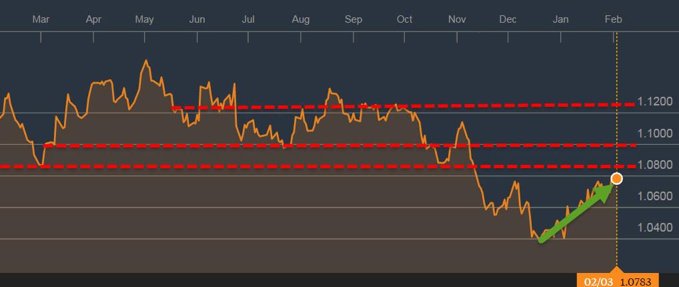
Task: Click the 1.1000 price axis label
Action: coord(655,133)
